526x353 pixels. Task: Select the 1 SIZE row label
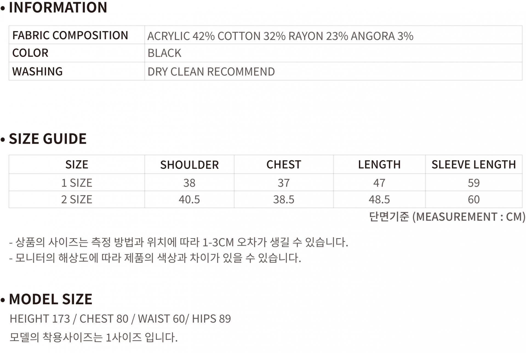pos(77,183)
